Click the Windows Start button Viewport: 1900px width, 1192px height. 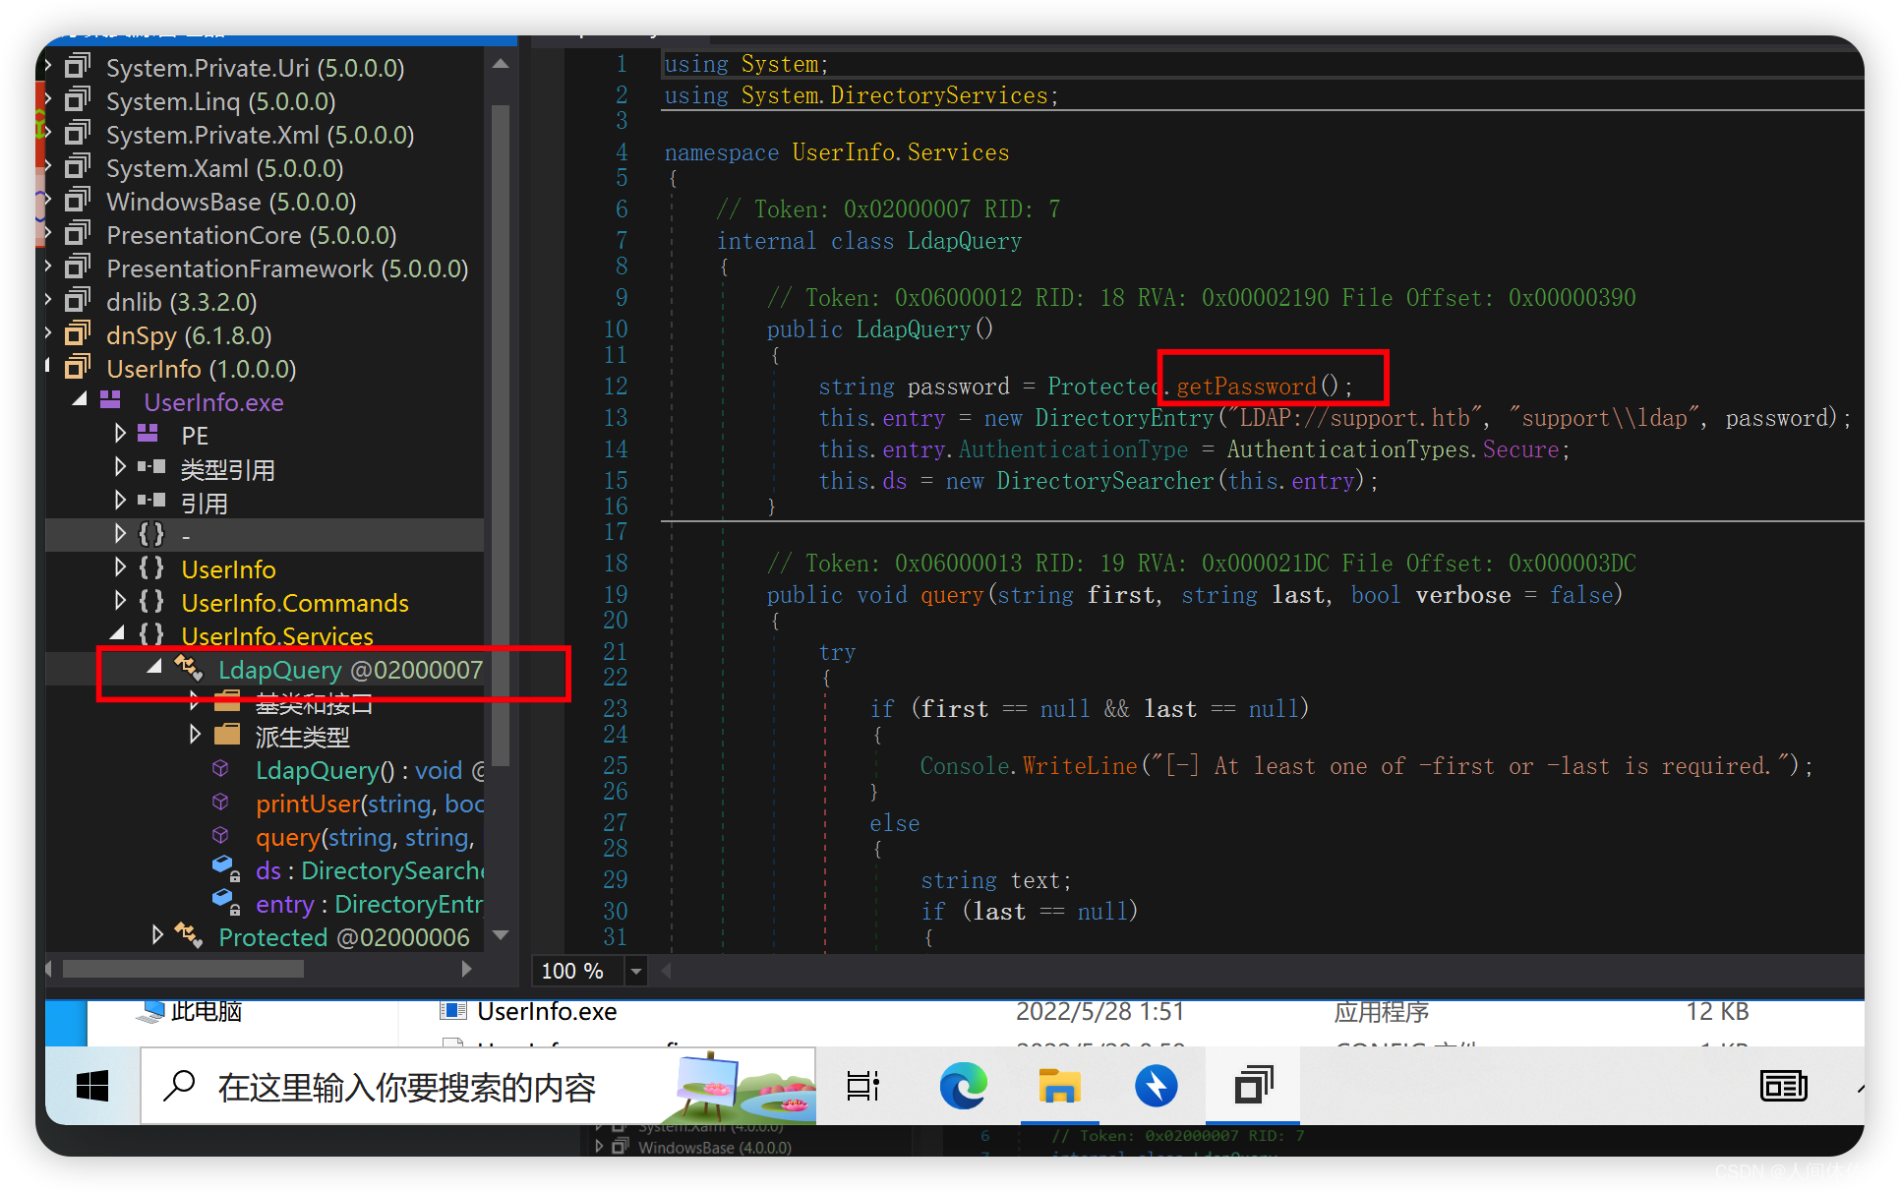91,1086
